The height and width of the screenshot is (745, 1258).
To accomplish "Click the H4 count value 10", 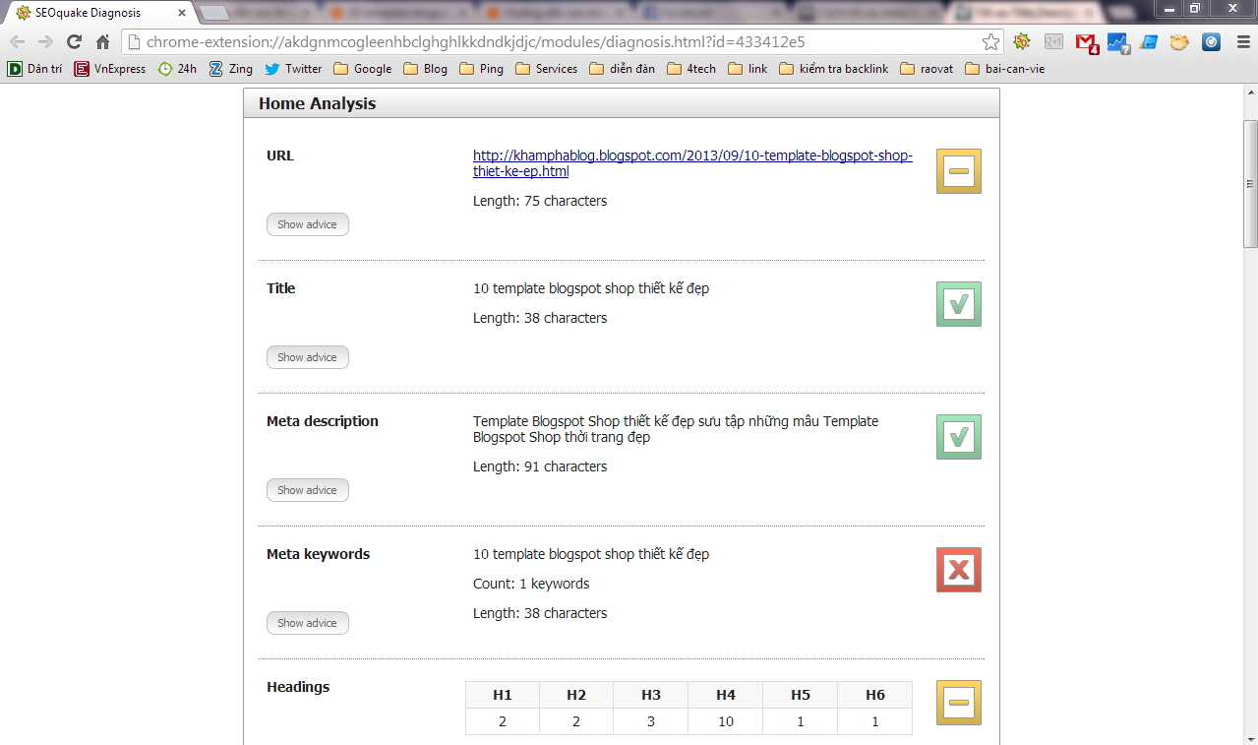I will click(x=725, y=721).
